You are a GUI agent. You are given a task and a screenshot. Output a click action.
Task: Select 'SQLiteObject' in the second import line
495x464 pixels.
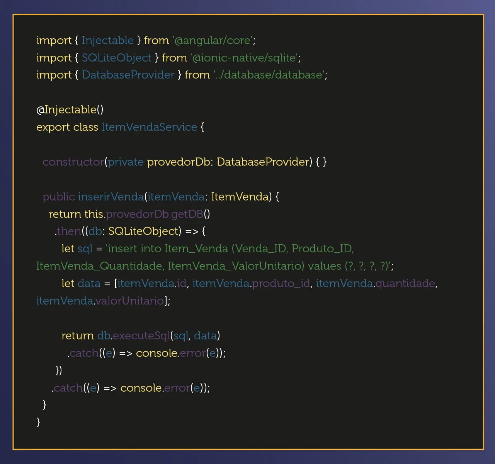click(117, 58)
